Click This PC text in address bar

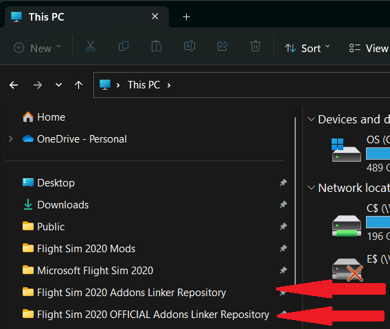[144, 85]
